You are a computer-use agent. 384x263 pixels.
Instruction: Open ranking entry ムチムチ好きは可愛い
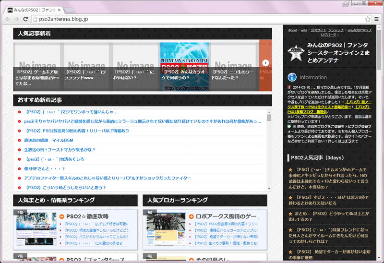pyautogui.click(x=96, y=224)
